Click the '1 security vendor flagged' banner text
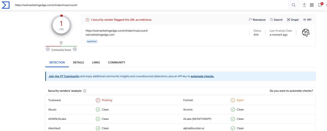The image size is (327, 131). point(121,20)
